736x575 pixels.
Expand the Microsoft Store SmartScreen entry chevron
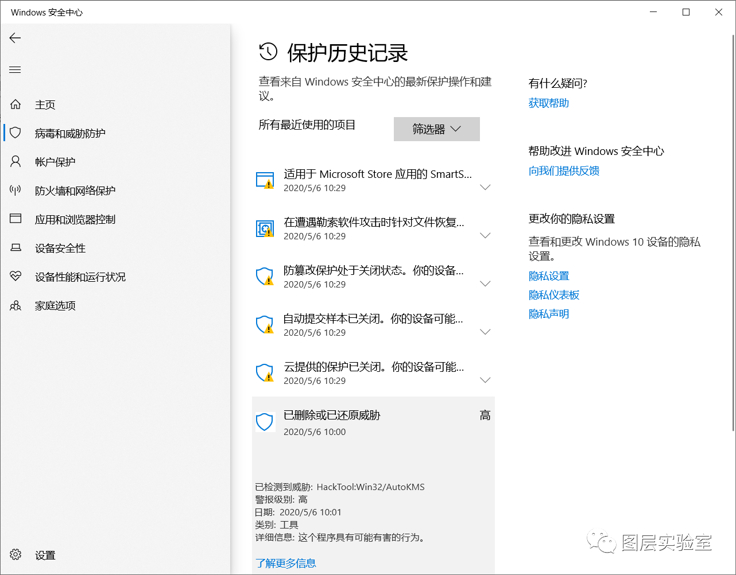click(485, 188)
